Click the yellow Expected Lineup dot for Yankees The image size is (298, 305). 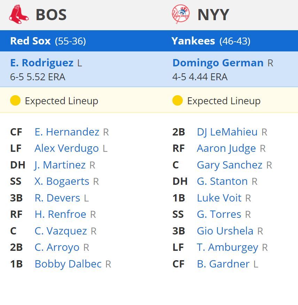click(x=178, y=101)
